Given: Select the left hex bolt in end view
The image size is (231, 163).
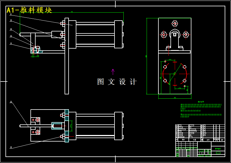Looking at the screenshot, I should click(x=164, y=35).
